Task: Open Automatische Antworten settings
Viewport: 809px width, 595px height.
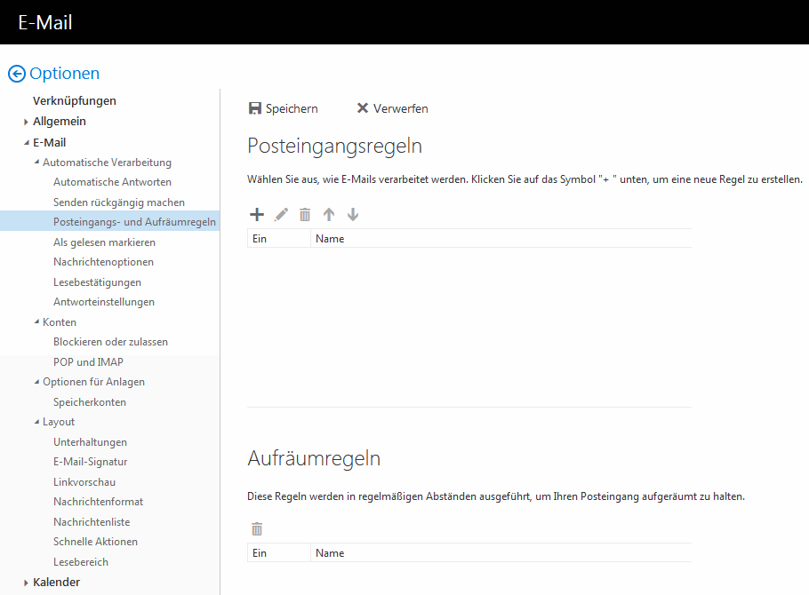Action: coord(112,182)
